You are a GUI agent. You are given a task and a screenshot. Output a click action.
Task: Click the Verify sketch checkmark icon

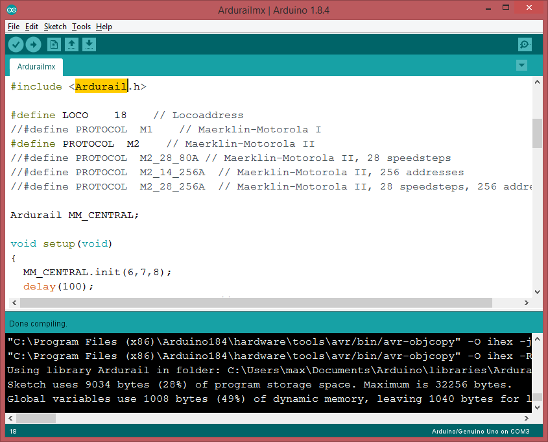[16, 44]
